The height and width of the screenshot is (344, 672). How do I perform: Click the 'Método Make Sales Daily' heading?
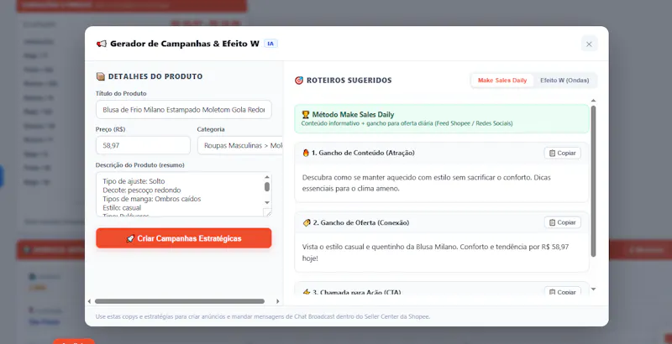(353, 114)
